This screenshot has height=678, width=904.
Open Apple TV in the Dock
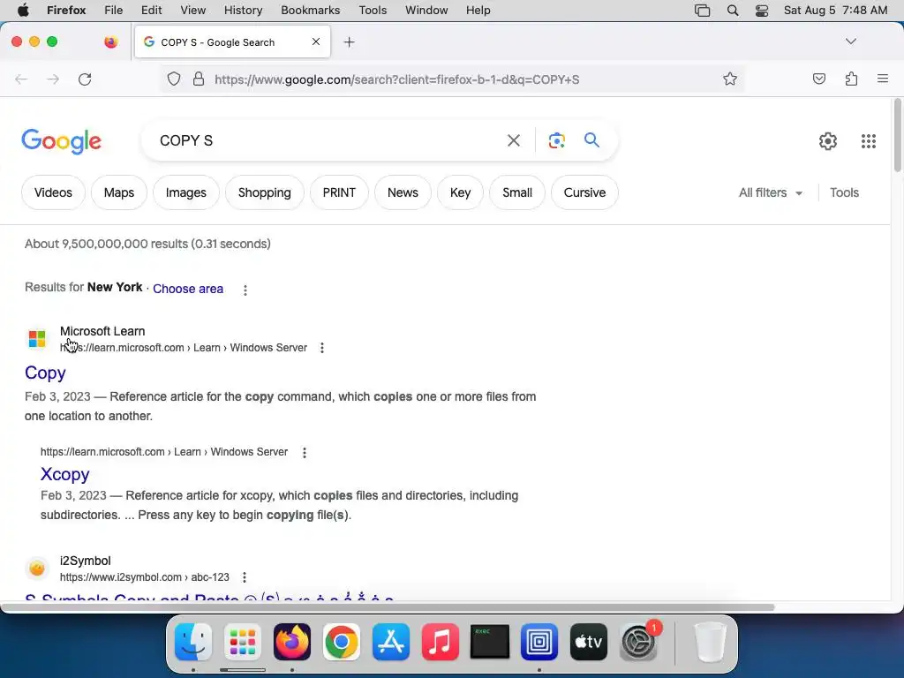click(588, 642)
